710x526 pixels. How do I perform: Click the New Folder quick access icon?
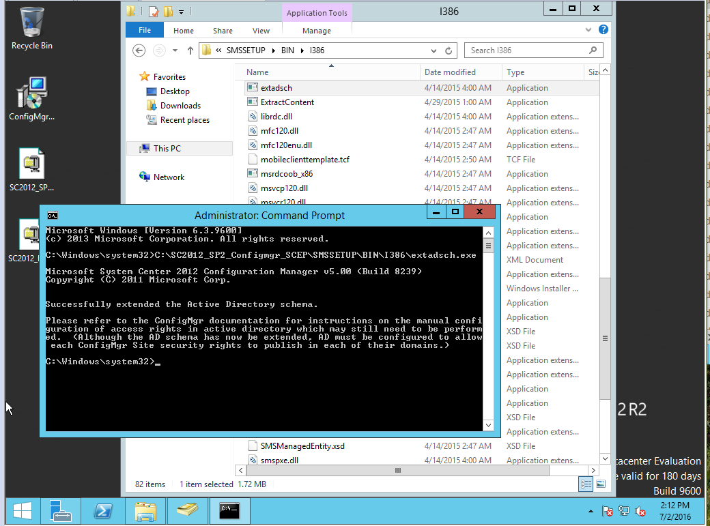pos(168,12)
